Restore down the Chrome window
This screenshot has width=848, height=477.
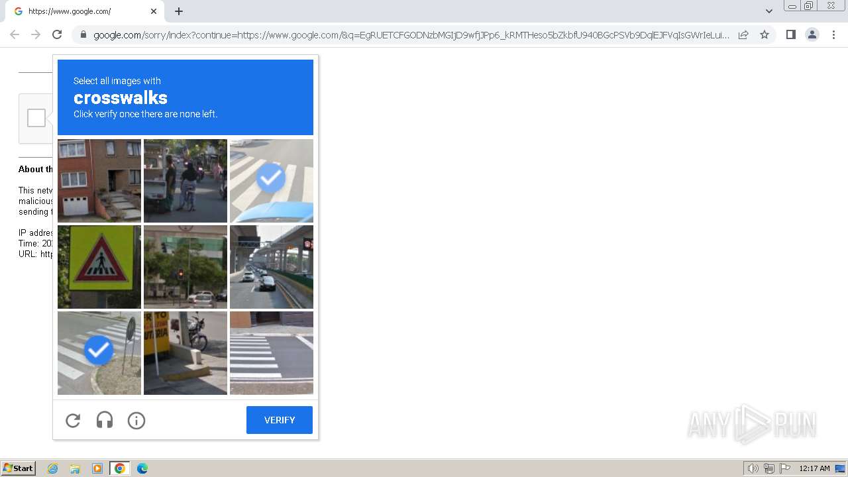coord(809,6)
